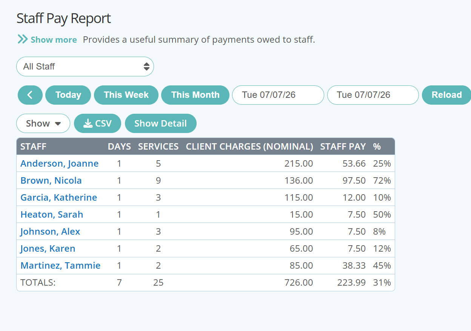Click the download icon on the CSV button

tap(88, 124)
